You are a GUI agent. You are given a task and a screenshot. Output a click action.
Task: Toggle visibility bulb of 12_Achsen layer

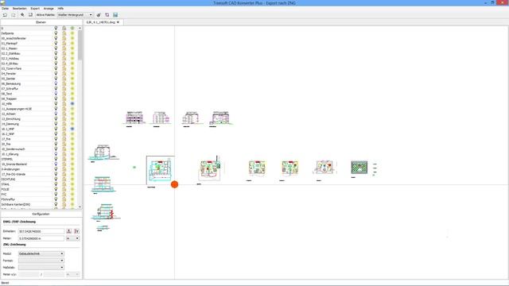[56, 114]
